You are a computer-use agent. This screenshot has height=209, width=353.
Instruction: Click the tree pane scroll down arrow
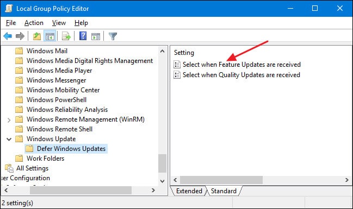162,181
